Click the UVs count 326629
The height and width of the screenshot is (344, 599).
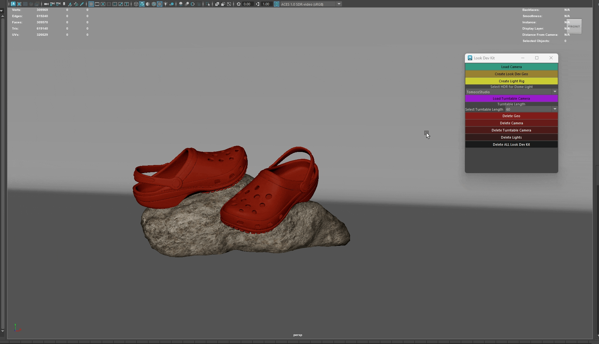(x=42, y=35)
